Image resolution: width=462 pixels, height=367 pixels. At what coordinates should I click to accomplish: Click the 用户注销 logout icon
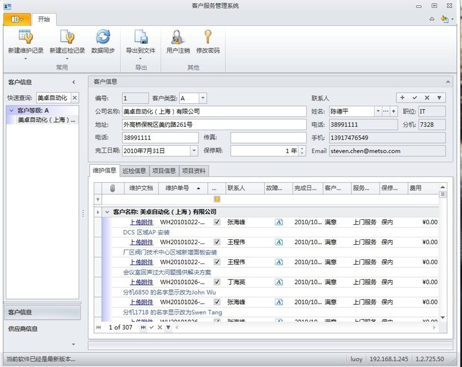(x=178, y=37)
